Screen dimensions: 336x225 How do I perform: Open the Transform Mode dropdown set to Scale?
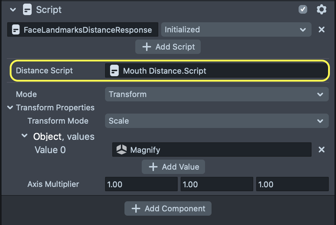pyautogui.click(x=217, y=121)
